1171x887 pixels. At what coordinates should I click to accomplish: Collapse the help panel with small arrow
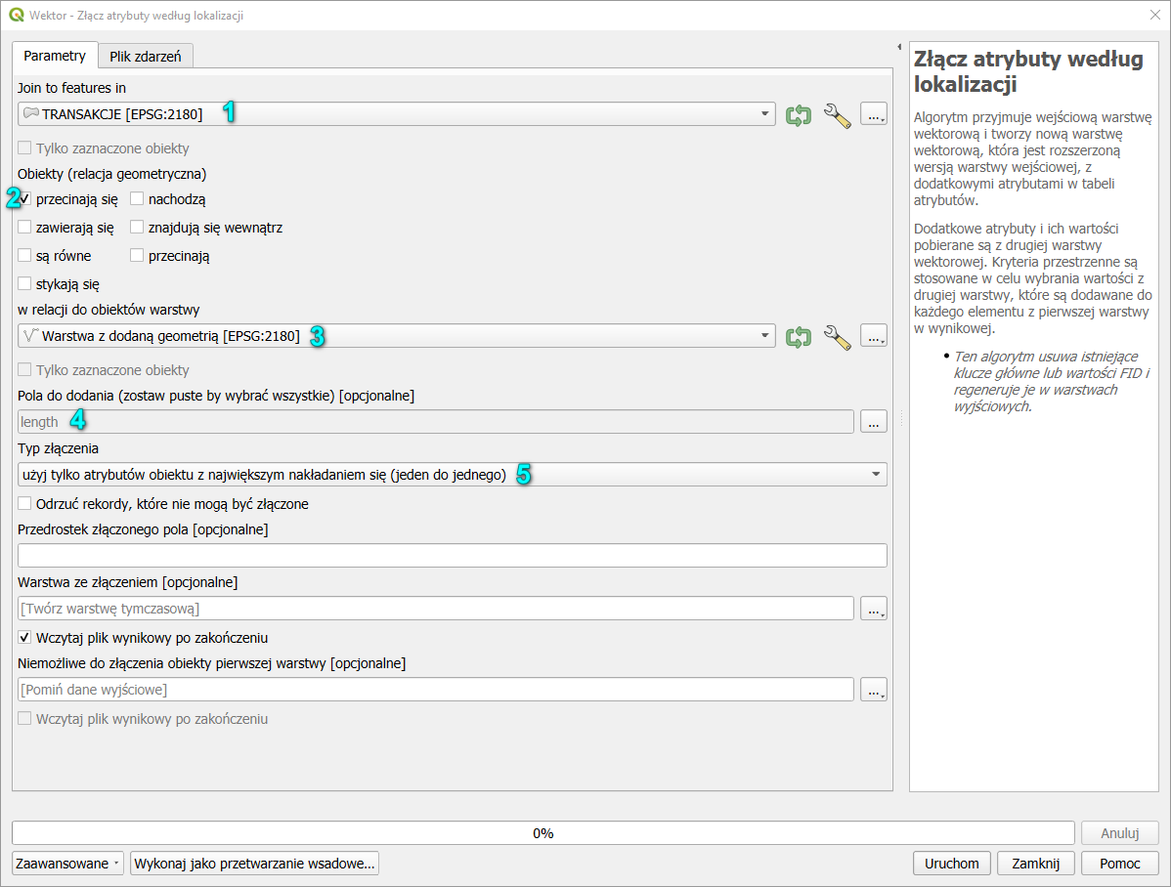(898, 47)
